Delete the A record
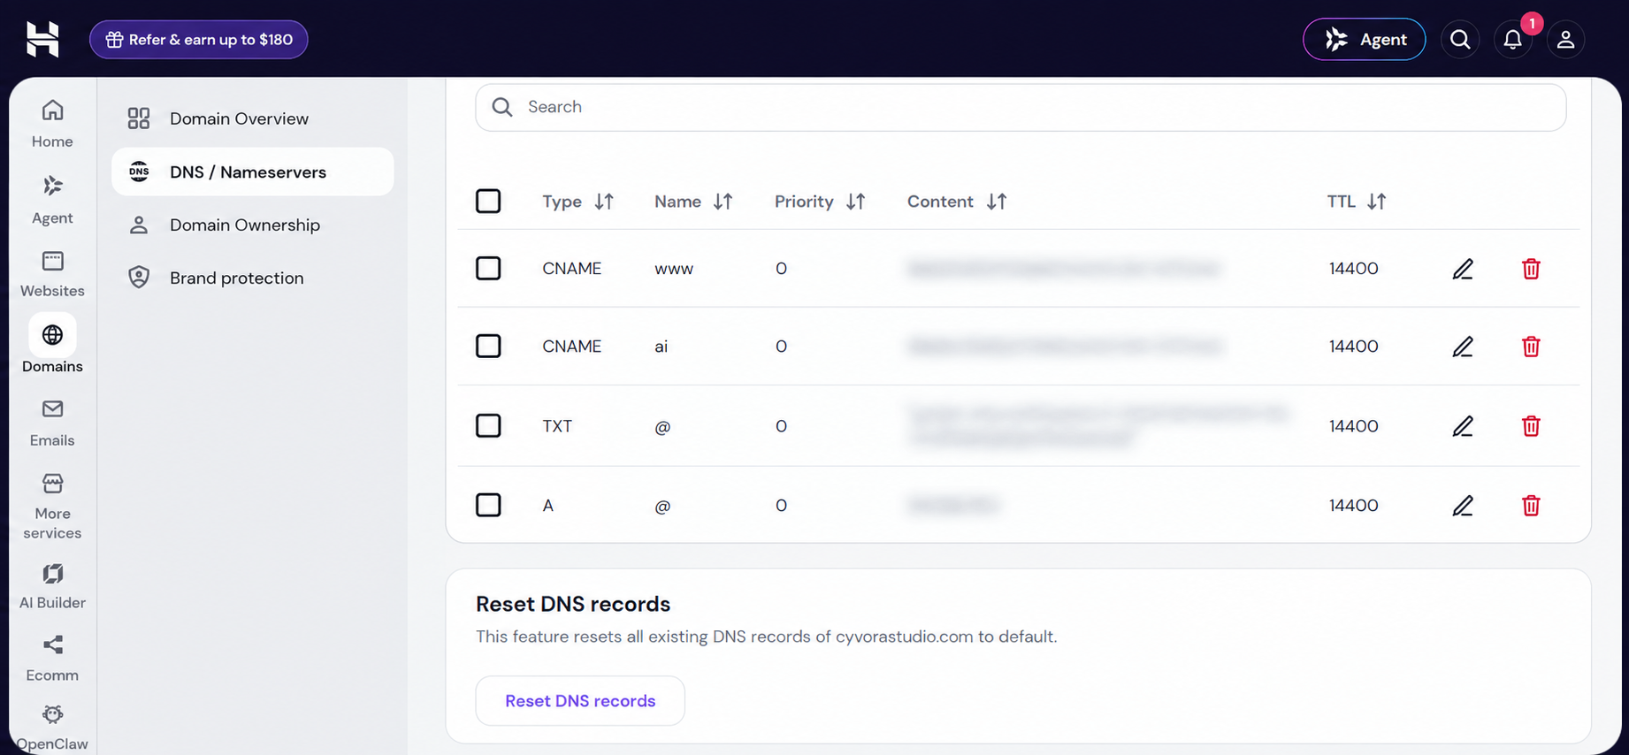The width and height of the screenshot is (1629, 755). (x=1531, y=506)
